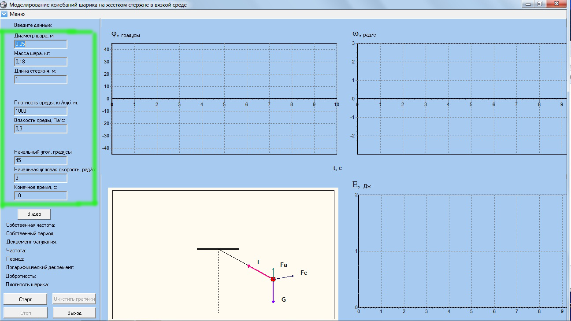571x321 pixels.
Task: Start the simulation with the Старт button
Action: pyautogui.click(x=26, y=299)
